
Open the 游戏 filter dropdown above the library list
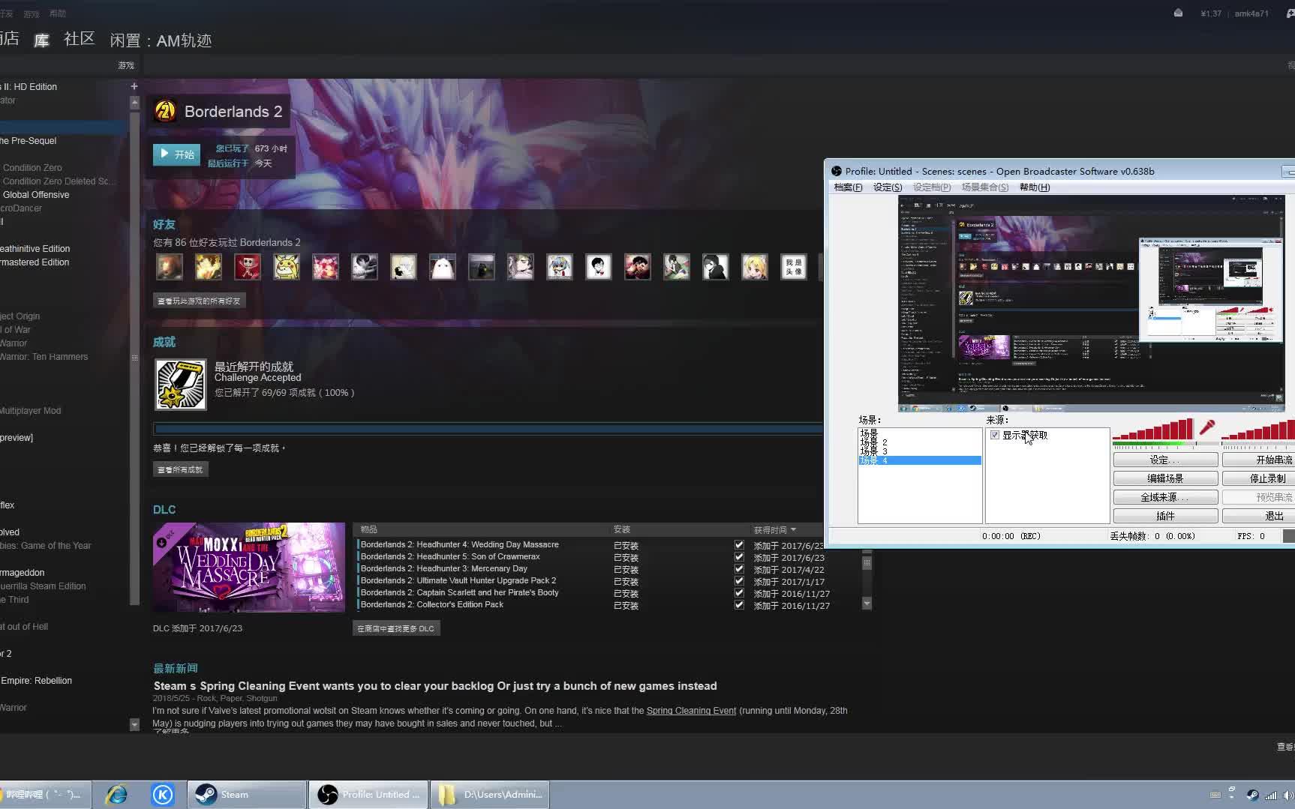tap(126, 65)
